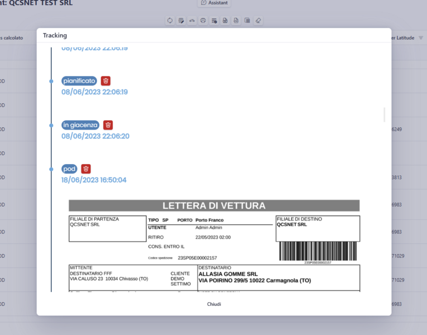Click Chiudi to close Tracking dialog

pos(214,304)
